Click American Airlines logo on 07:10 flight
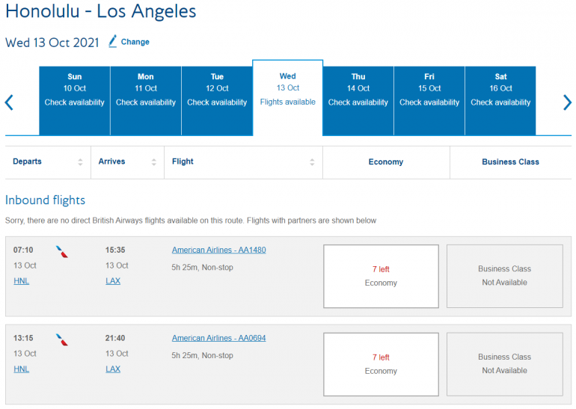 pyautogui.click(x=62, y=252)
